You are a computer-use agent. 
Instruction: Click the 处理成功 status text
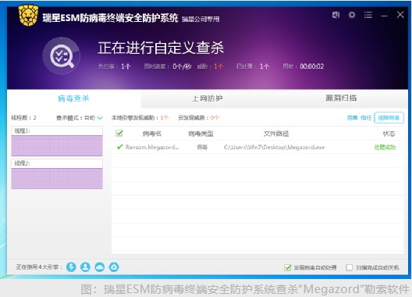pyautogui.click(x=385, y=147)
